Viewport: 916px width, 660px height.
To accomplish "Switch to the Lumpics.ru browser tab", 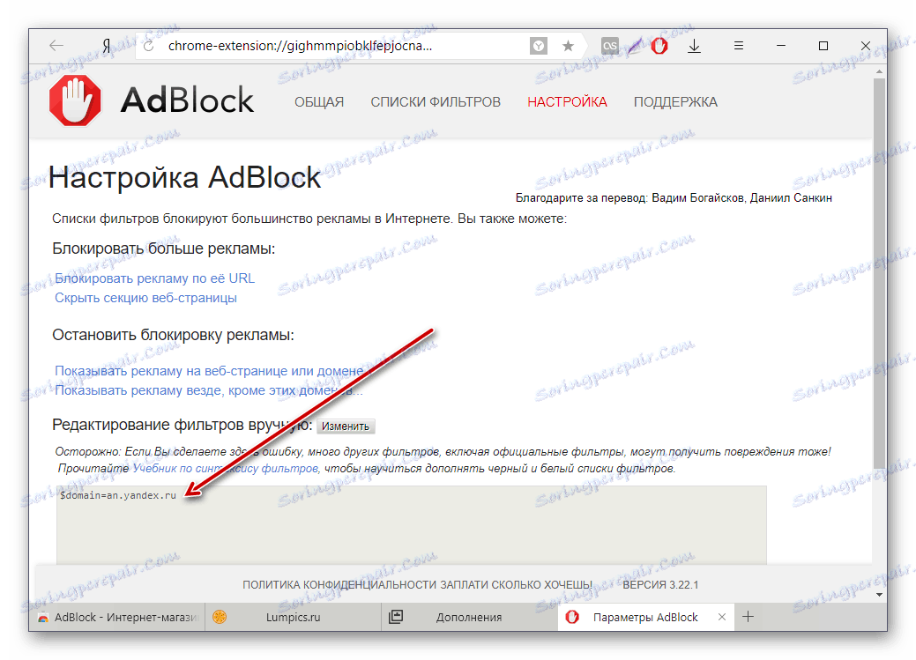I will coord(294,618).
